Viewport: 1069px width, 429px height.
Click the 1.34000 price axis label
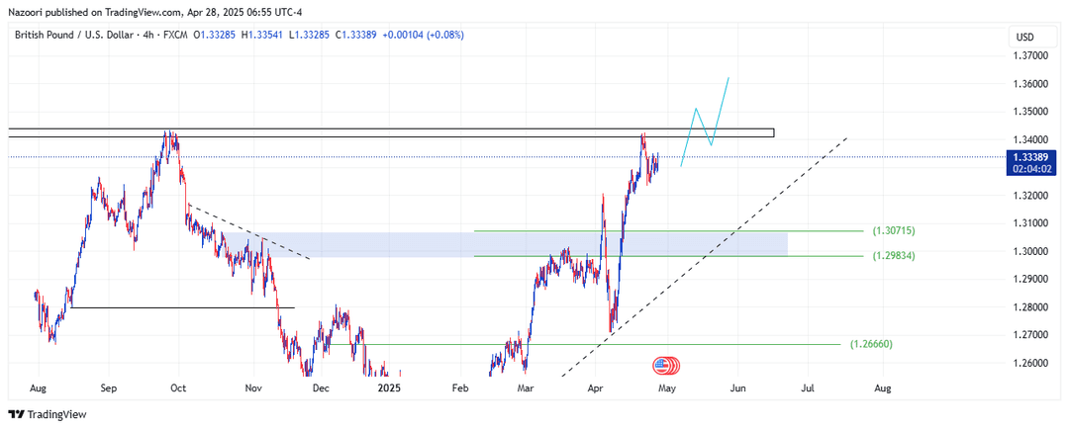pos(1028,139)
